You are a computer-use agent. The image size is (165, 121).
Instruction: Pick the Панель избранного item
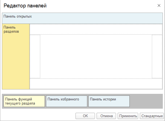point(66,101)
